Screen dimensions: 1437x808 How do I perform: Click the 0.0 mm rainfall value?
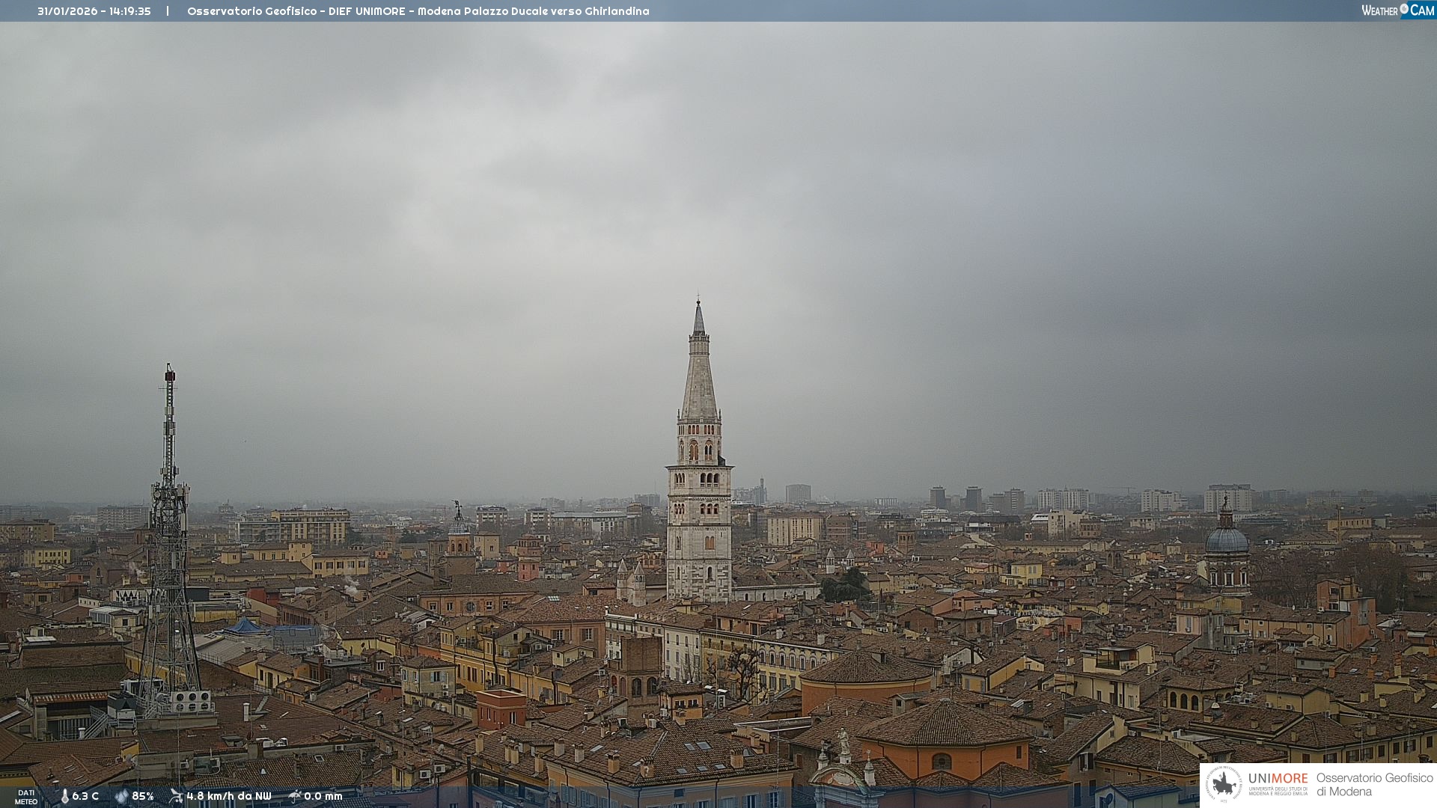pyautogui.click(x=323, y=796)
